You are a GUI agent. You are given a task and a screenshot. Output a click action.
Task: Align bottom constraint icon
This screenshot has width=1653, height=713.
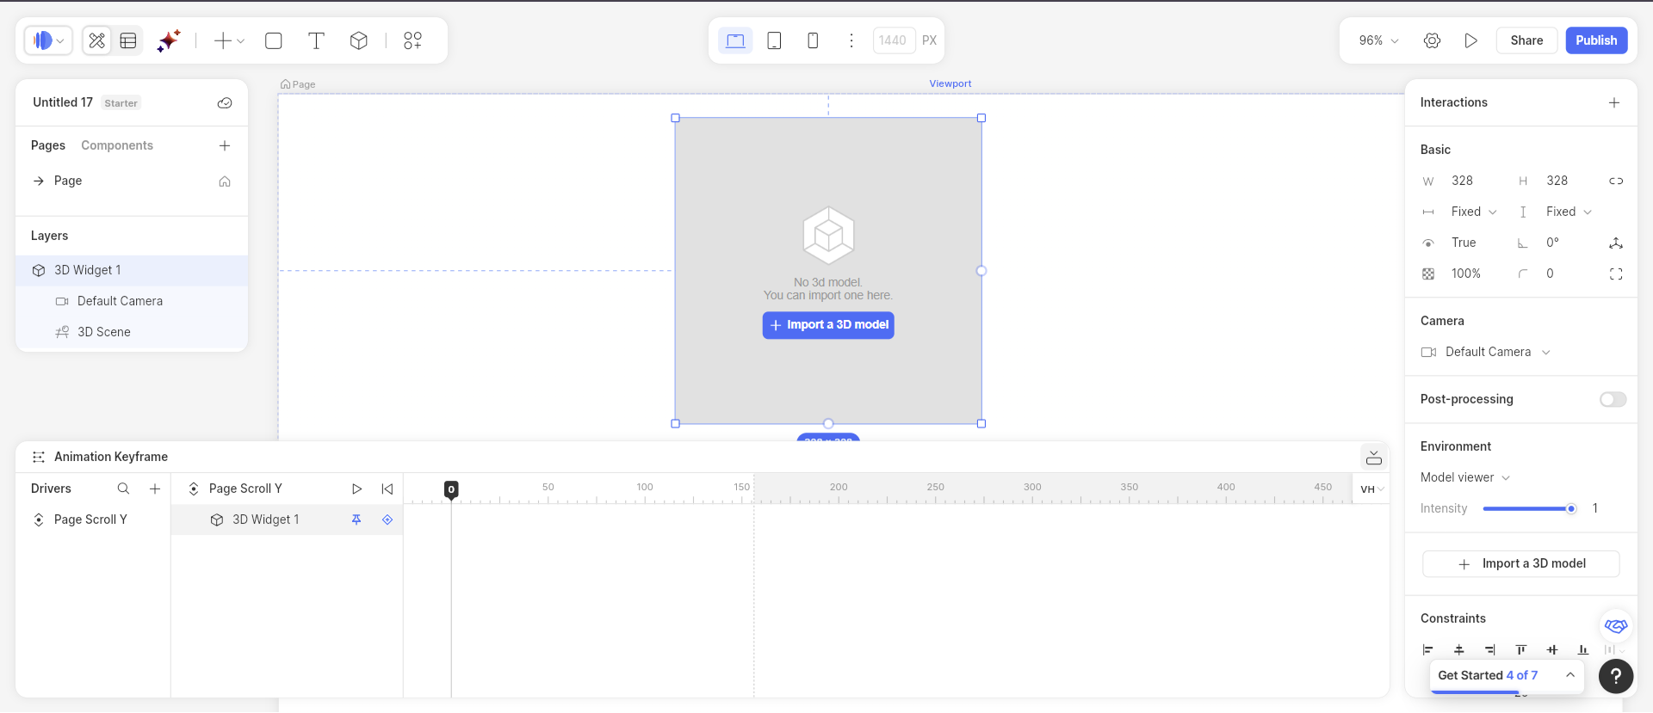1583,650
